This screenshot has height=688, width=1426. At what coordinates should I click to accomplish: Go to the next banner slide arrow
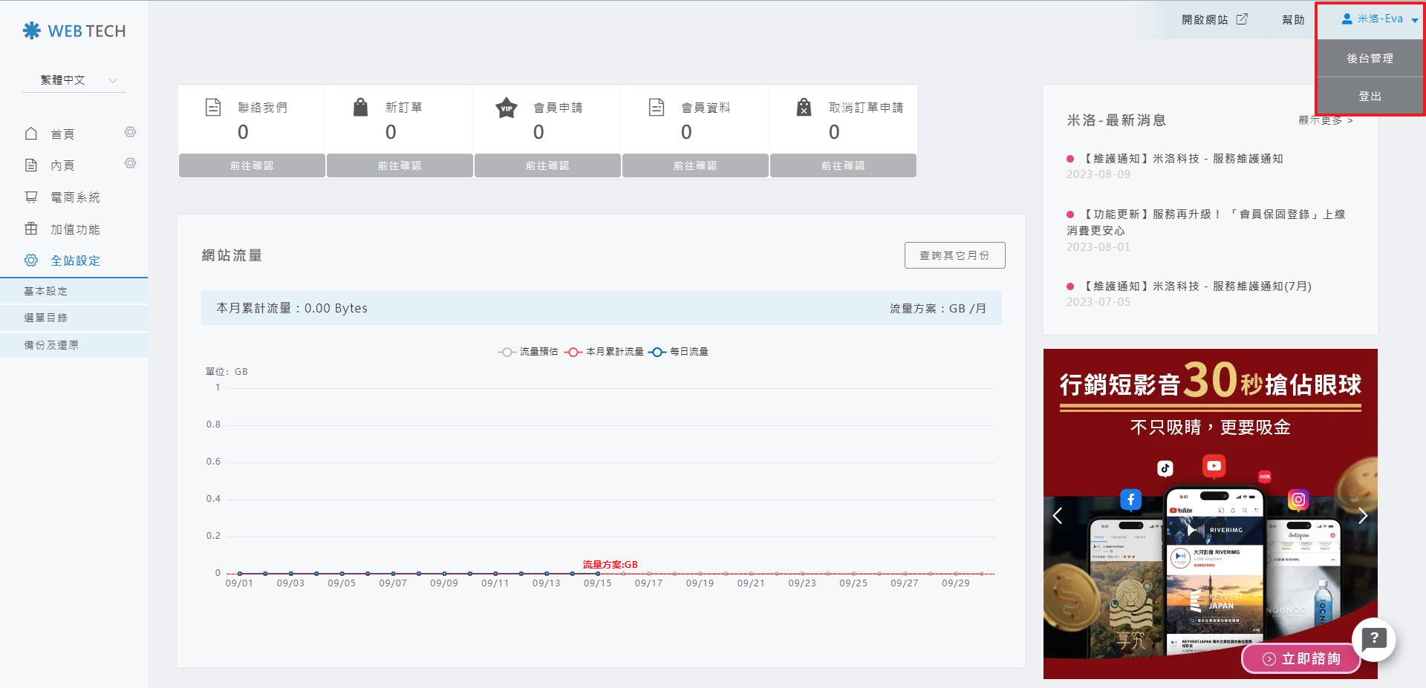click(x=1362, y=516)
